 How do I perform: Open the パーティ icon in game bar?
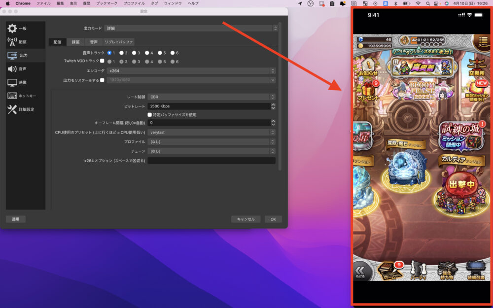coord(418,271)
